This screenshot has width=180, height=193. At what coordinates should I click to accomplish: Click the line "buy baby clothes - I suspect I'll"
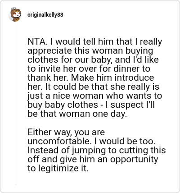click(91, 105)
